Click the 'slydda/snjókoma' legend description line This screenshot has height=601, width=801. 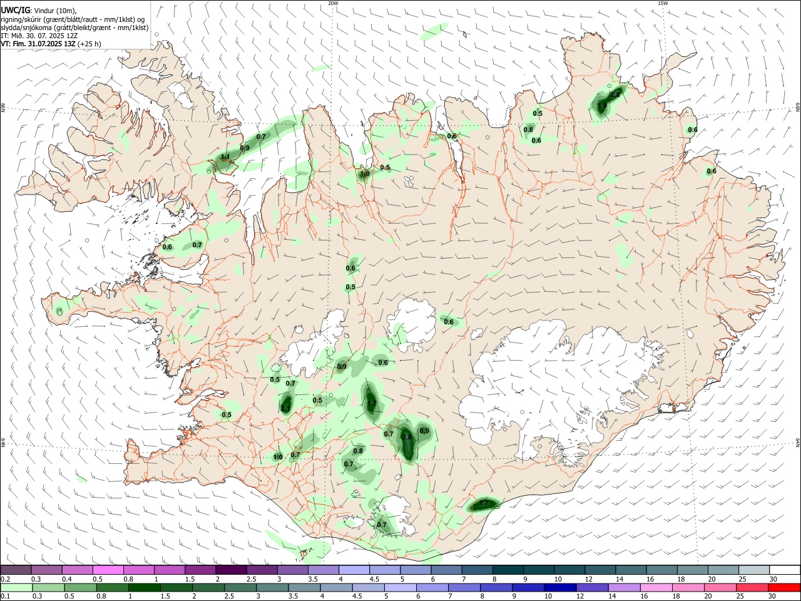[x=75, y=28]
